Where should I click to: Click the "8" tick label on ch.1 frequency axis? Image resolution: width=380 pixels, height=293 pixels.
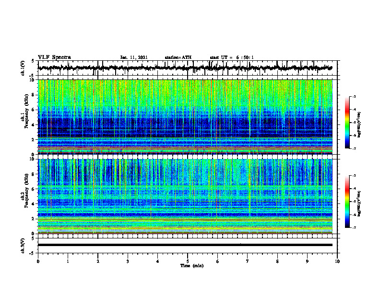coord(34,95)
